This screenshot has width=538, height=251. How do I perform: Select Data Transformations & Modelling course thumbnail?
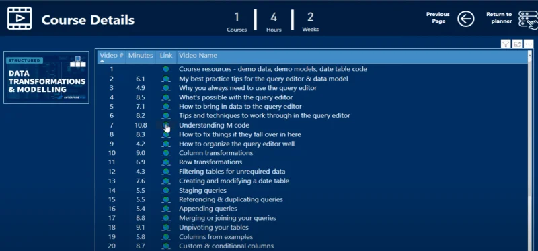(46, 77)
